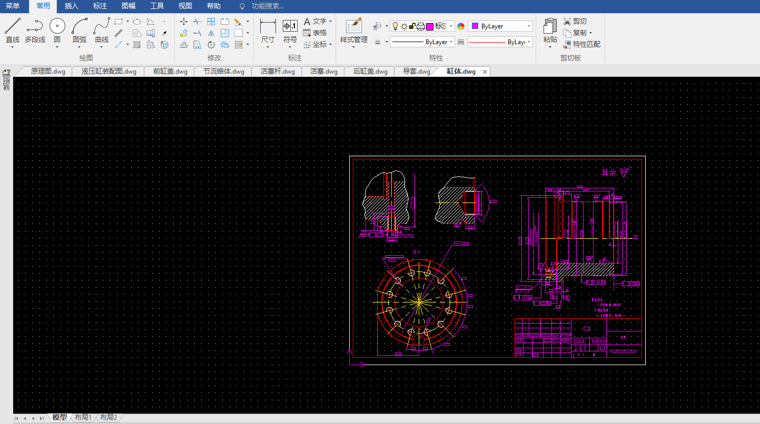
Task: Toggle the layer lock padlock icon
Action: 412,26
